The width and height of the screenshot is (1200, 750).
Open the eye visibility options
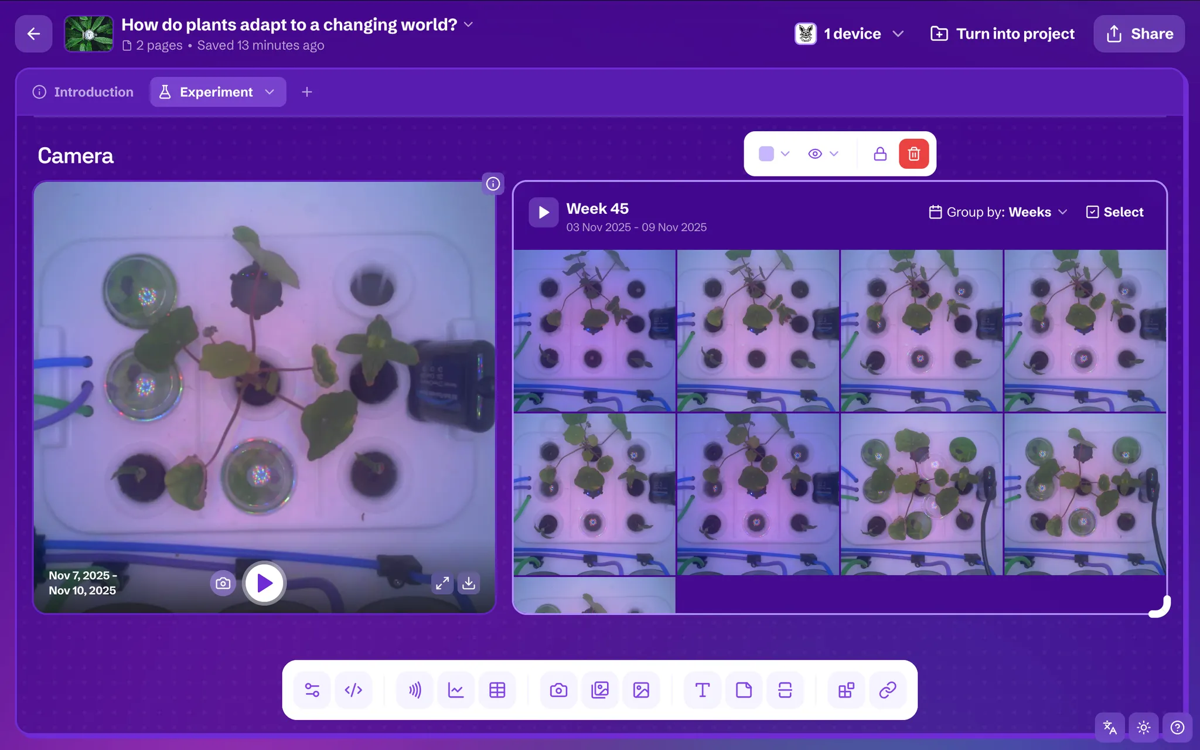coord(823,154)
